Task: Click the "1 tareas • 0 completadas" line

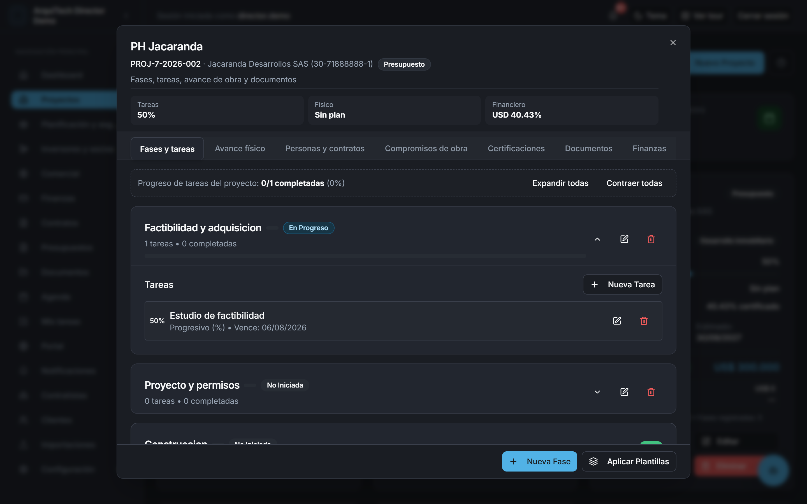Action: point(191,244)
